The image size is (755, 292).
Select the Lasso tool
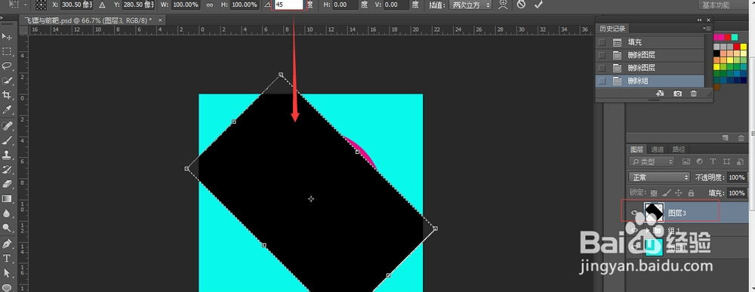(x=8, y=66)
